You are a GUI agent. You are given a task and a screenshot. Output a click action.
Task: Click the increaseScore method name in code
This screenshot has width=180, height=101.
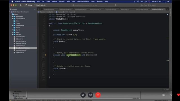(x=73, y=55)
